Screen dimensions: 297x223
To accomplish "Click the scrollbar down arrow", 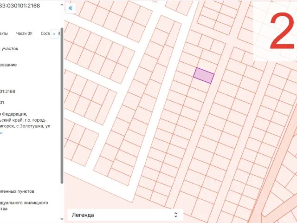I will pyautogui.click(x=62, y=219).
